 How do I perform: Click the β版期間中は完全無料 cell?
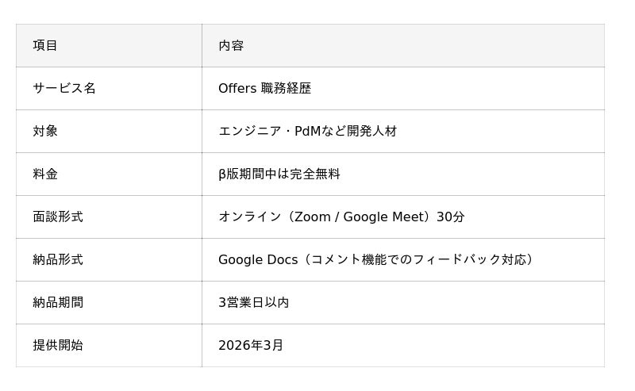279,174
